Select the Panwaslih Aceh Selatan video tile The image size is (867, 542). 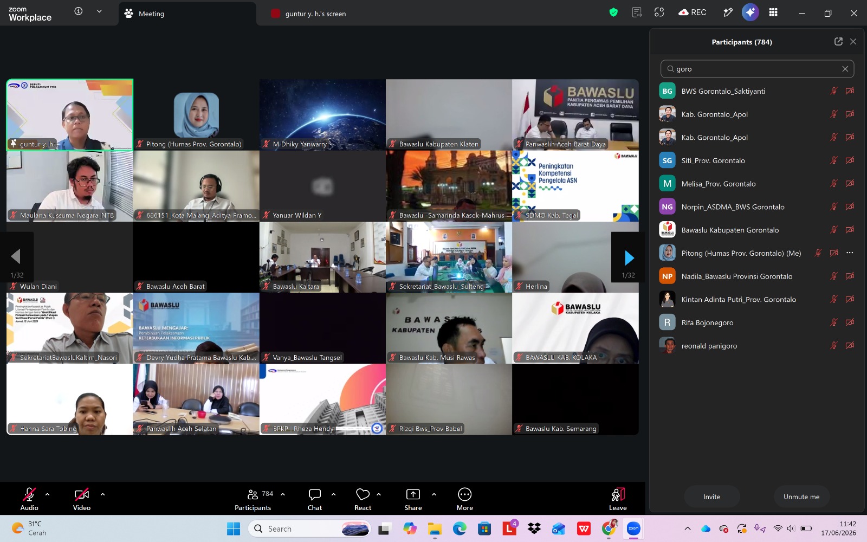coord(196,399)
